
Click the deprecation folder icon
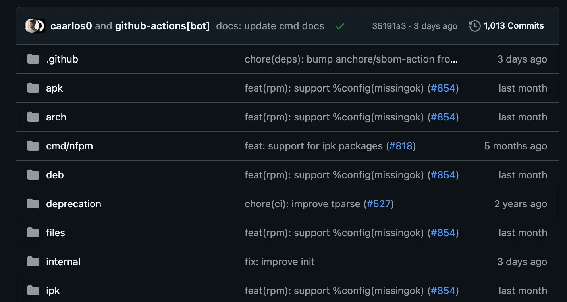pos(33,204)
